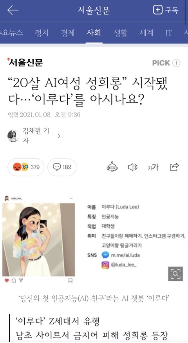Screen dimensions: 188x343
Task: Share the article via share icon
Action: coord(174,167)
